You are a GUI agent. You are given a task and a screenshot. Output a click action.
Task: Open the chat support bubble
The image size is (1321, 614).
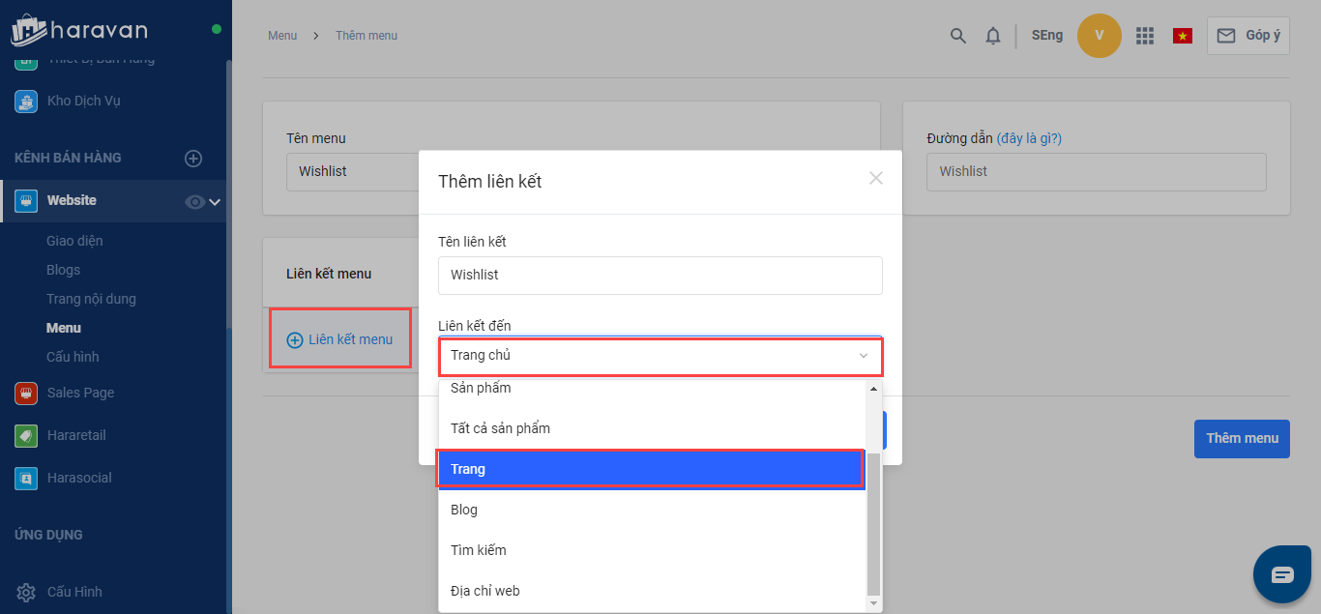point(1281,574)
